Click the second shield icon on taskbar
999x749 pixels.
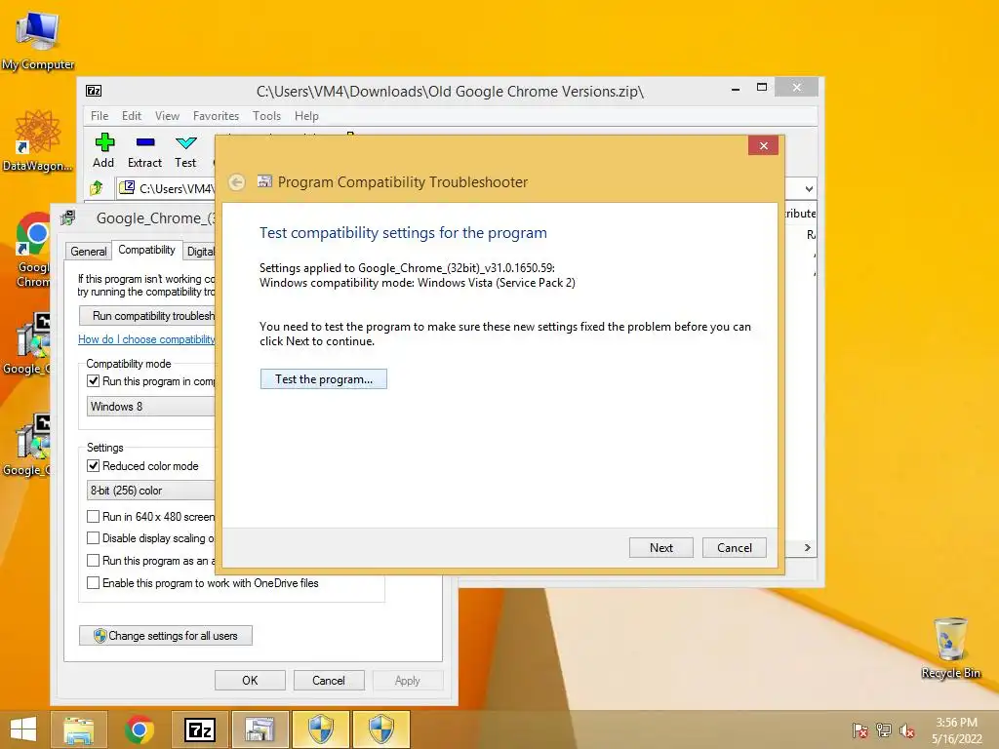381,729
